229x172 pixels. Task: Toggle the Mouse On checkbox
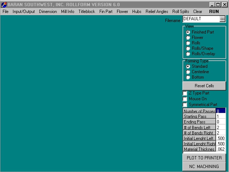pyautogui.click(x=185, y=99)
